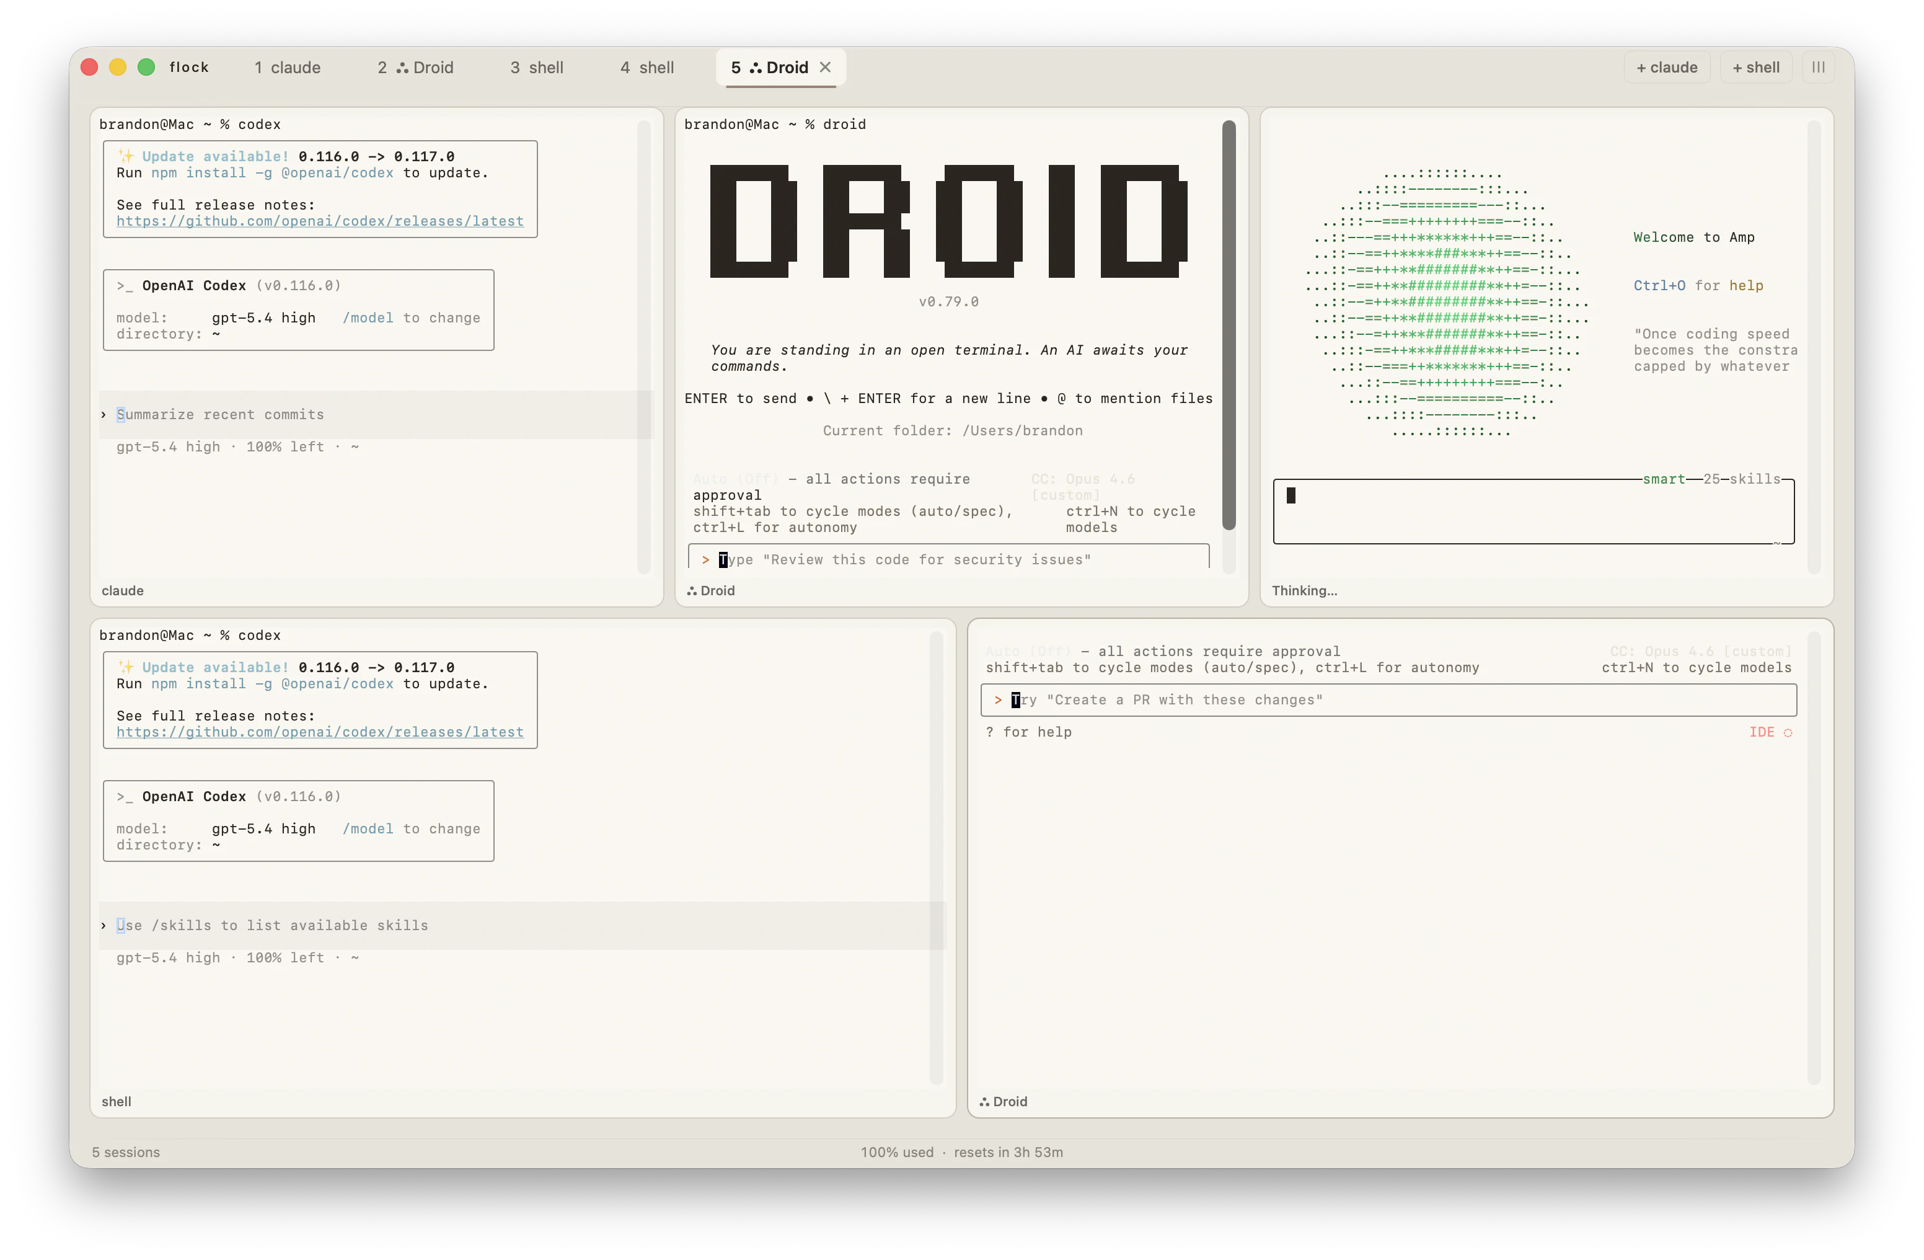This screenshot has width=1924, height=1260.
Task: Switch to tab 2 Droid
Action: point(415,67)
